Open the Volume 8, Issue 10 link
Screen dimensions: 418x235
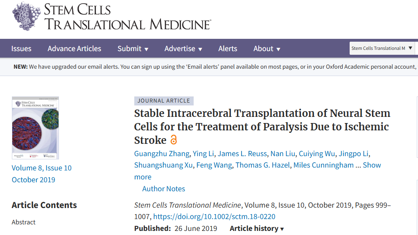coord(42,168)
